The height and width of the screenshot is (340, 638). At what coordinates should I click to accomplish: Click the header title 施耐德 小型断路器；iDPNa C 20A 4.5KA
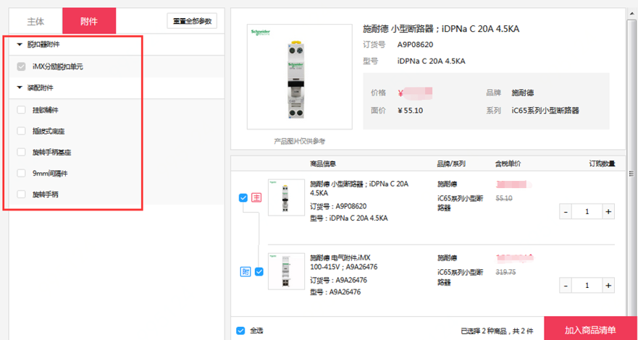pos(441,29)
